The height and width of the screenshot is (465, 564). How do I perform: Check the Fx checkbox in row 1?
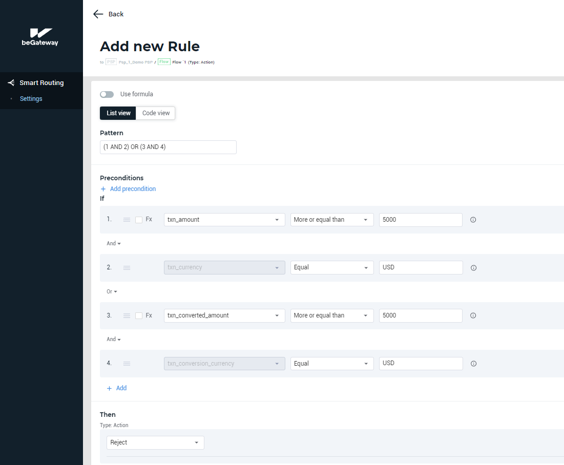click(x=139, y=220)
